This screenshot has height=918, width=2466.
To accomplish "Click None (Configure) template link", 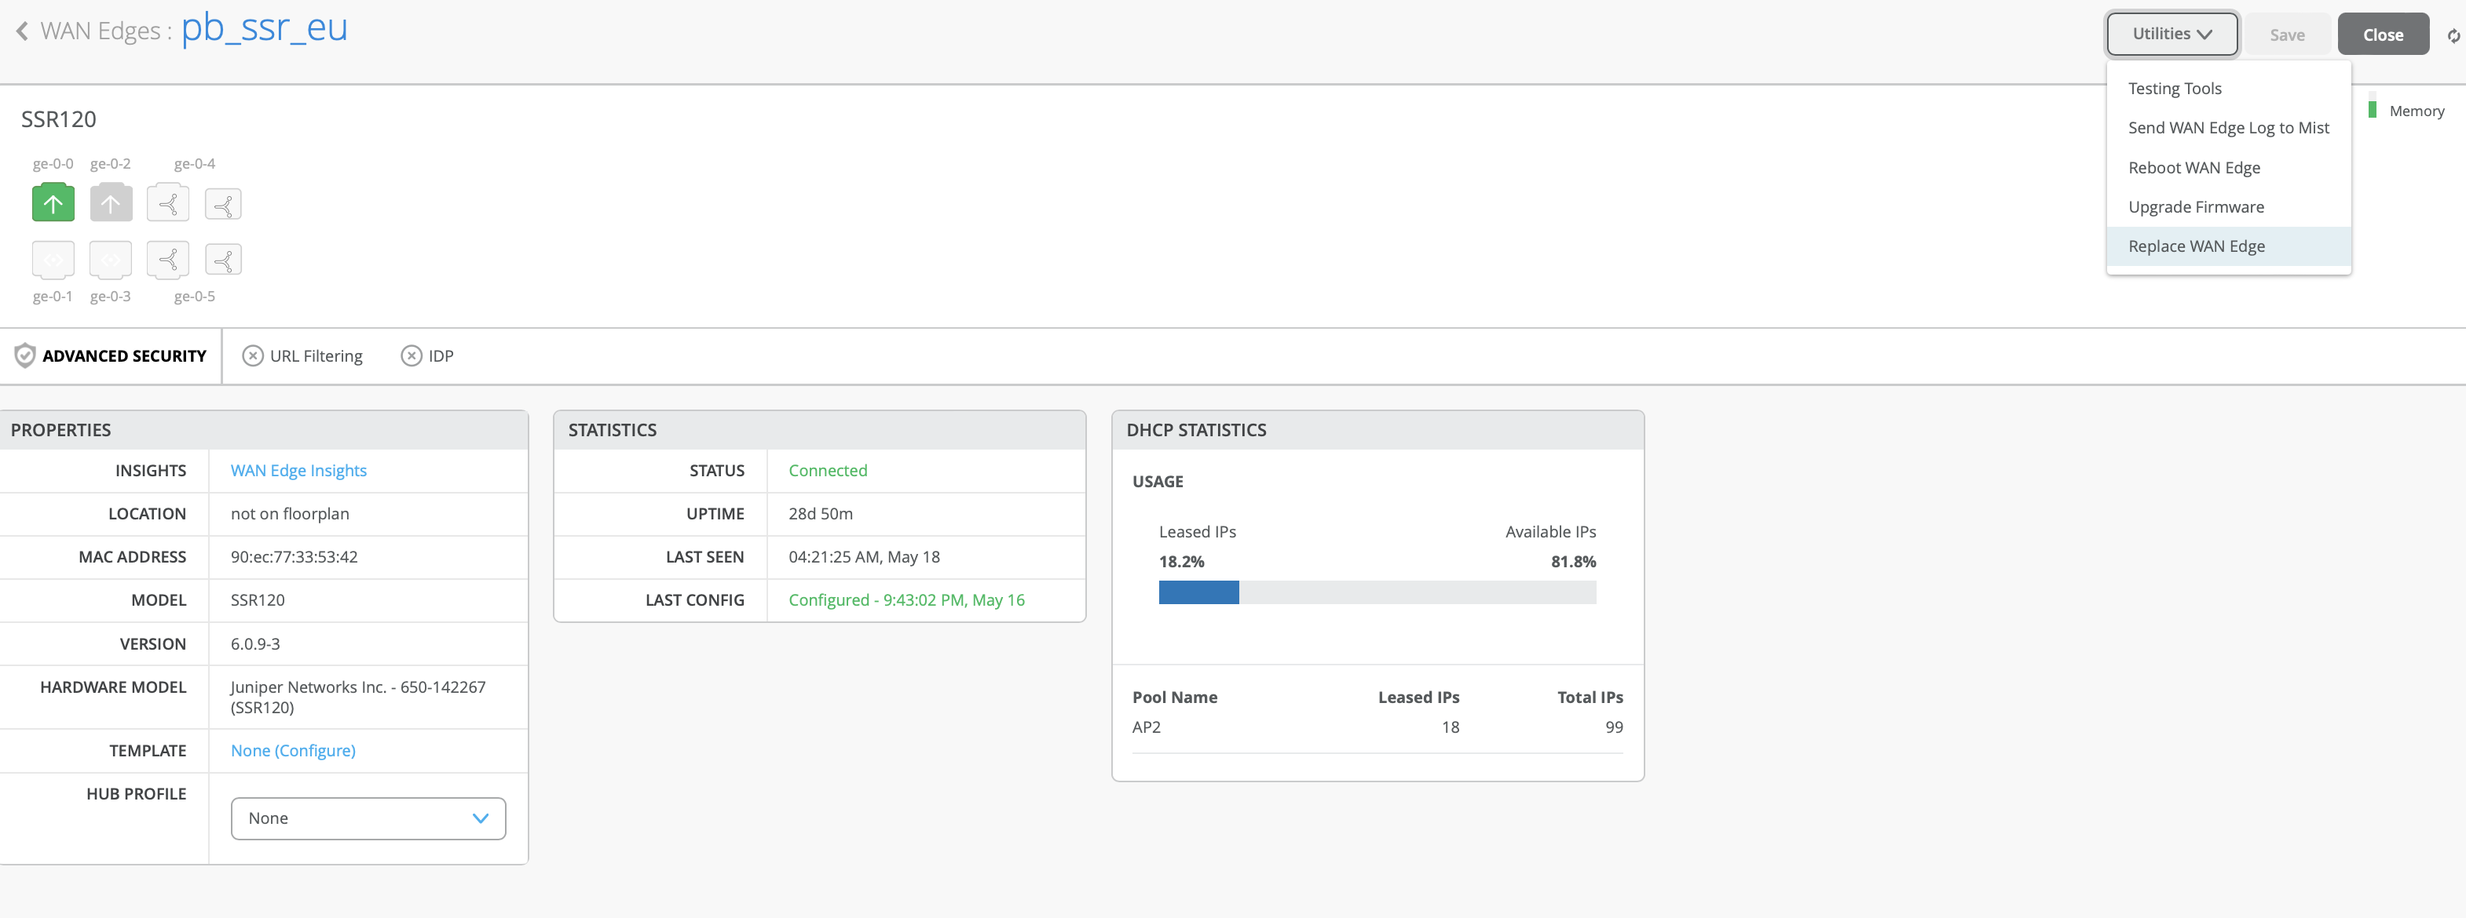I will click(292, 751).
